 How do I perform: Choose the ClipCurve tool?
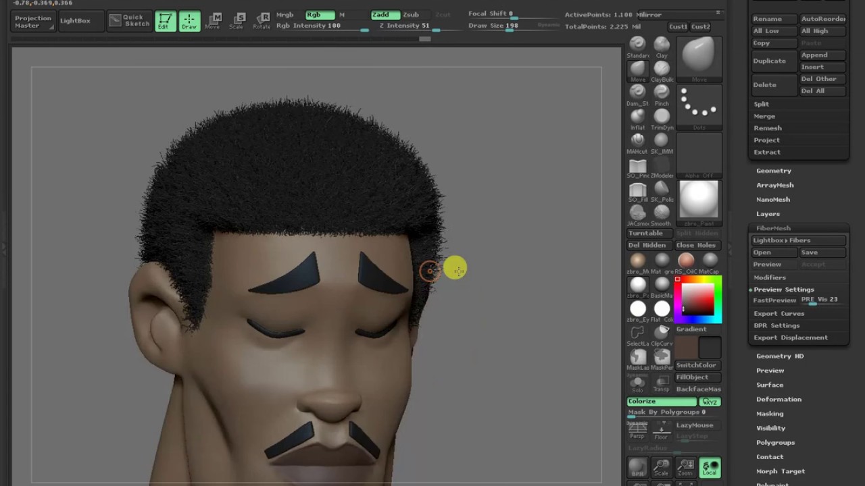(662, 335)
